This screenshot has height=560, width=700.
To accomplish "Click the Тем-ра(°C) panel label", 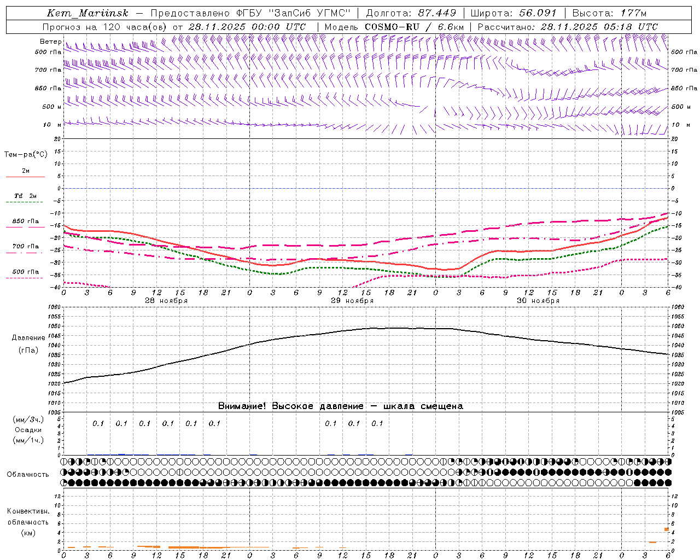I will [26, 155].
